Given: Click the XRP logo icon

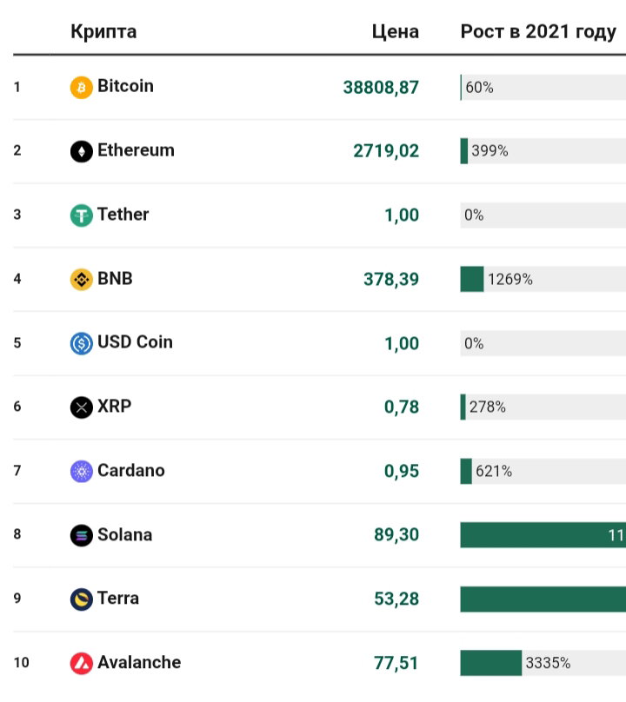Looking at the screenshot, I should point(82,407).
